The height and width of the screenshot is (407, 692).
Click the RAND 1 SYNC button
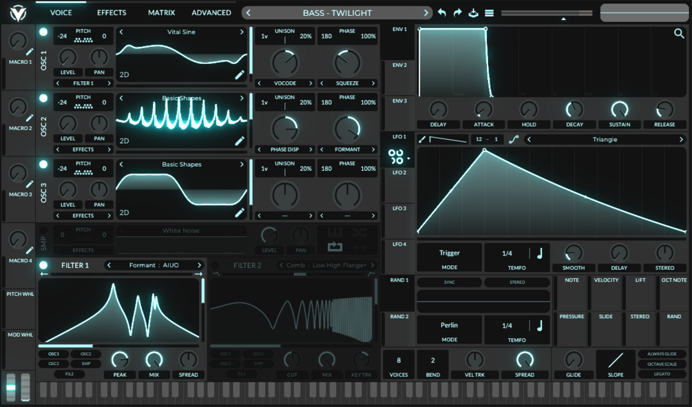(x=449, y=282)
